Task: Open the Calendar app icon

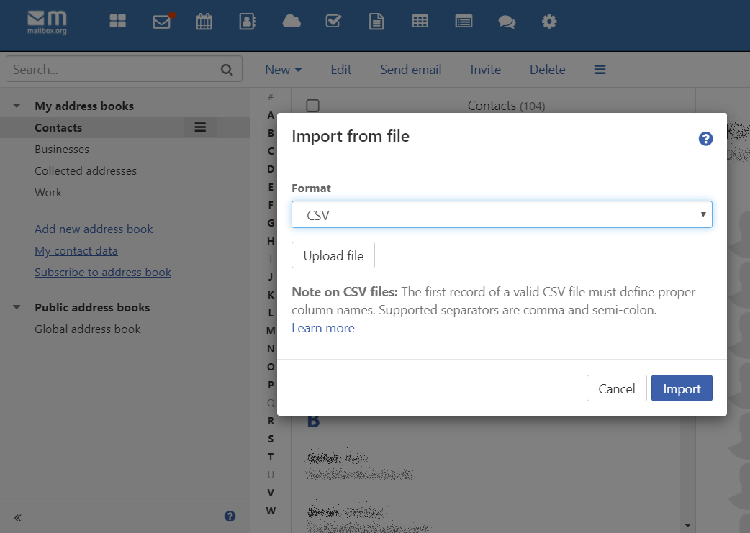Action: point(204,22)
